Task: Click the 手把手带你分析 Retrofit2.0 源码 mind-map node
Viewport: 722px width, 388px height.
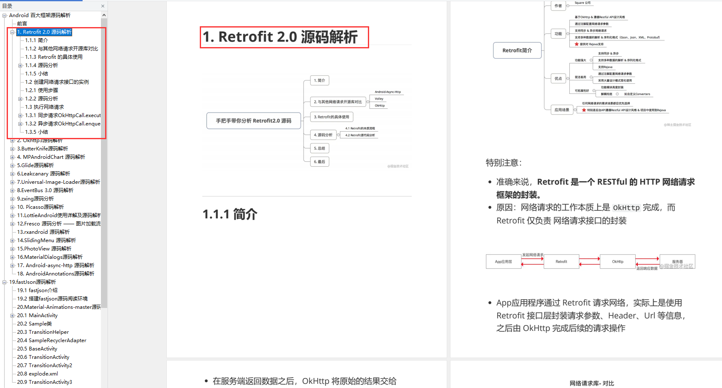Action: 254,121
